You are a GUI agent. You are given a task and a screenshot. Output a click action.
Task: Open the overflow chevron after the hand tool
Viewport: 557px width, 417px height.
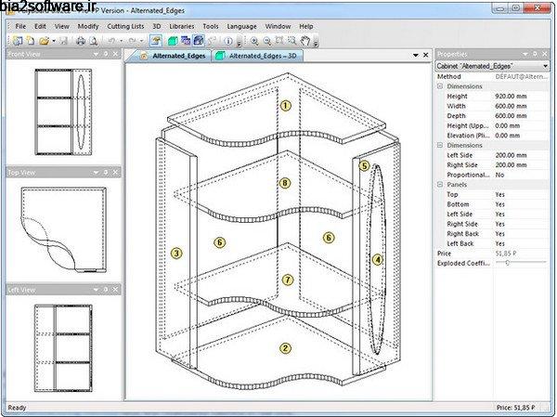pyautogui.click(x=316, y=43)
